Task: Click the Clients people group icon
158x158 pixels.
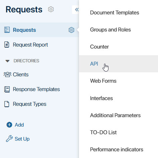Action: click(x=7, y=74)
